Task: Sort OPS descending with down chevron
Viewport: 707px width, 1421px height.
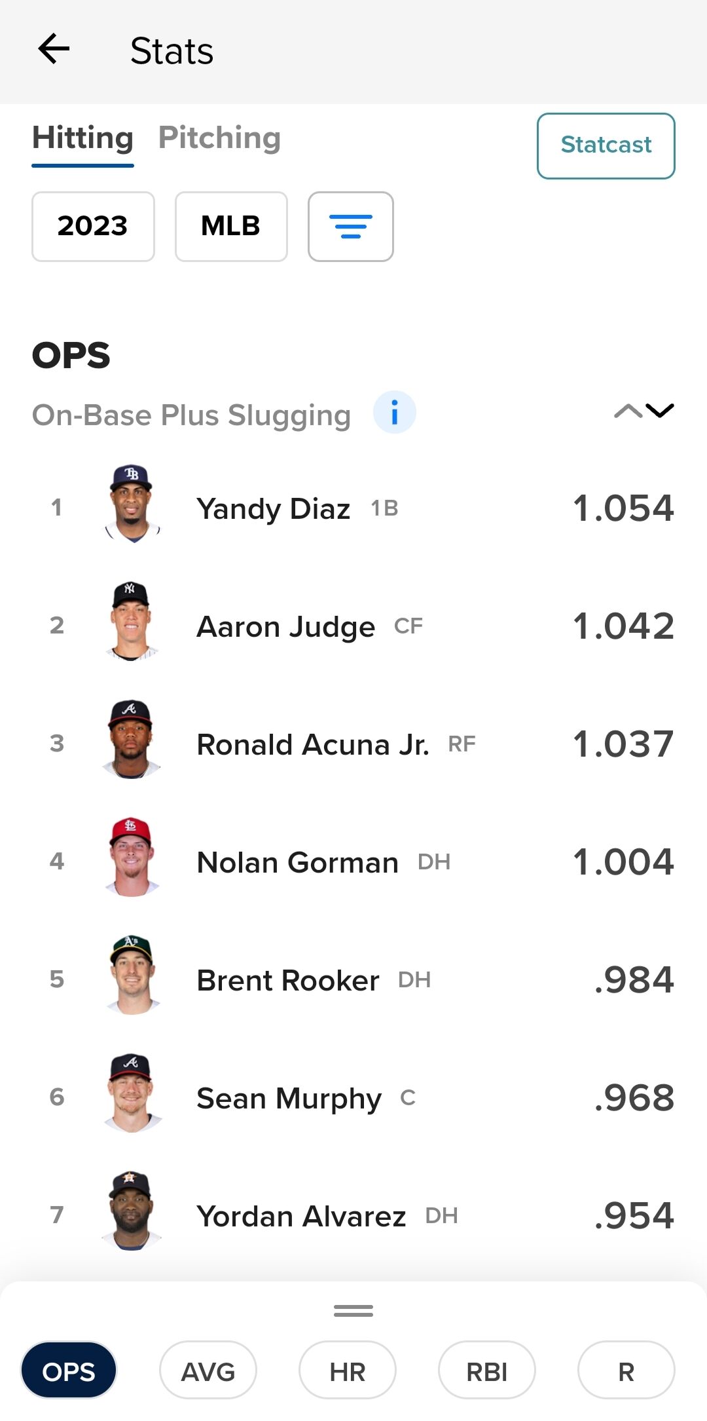Action: coord(659,411)
